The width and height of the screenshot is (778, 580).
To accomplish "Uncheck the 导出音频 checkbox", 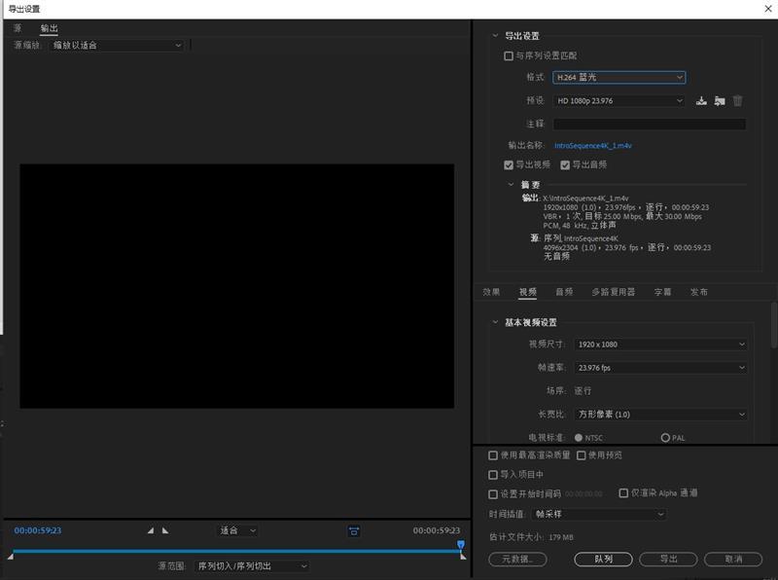I will pyautogui.click(x=565, y=164).
